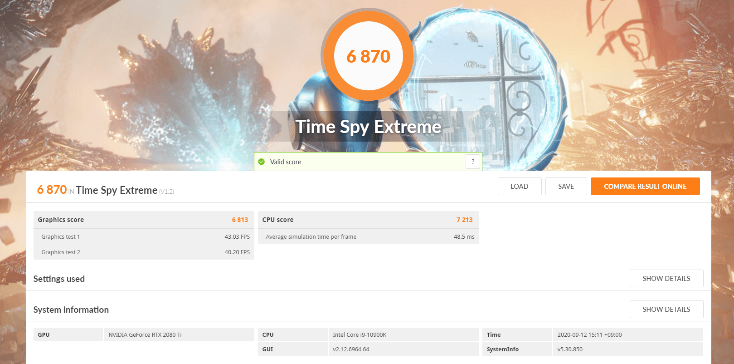Select 'NVIDIA GeForce RTX 2080 Ti' value
The height and width of the screenshot is (364, 734).
click(x=145, y=335)
